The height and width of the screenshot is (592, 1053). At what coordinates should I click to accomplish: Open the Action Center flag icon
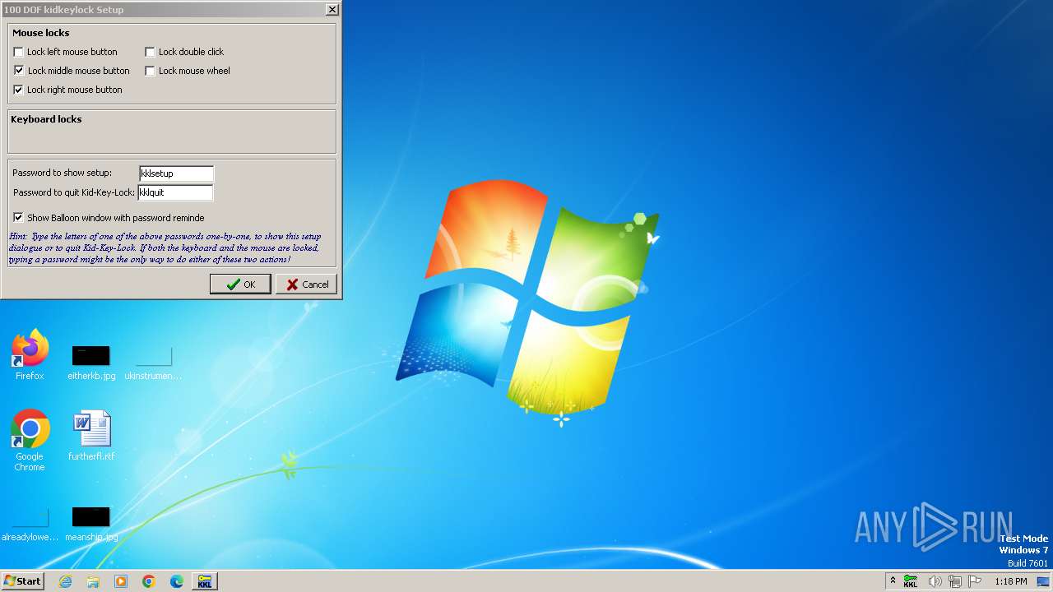[x=976, y=581]
